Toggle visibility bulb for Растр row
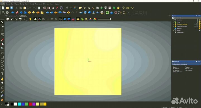This screenshot has height=108, width=201. (200, 22)
